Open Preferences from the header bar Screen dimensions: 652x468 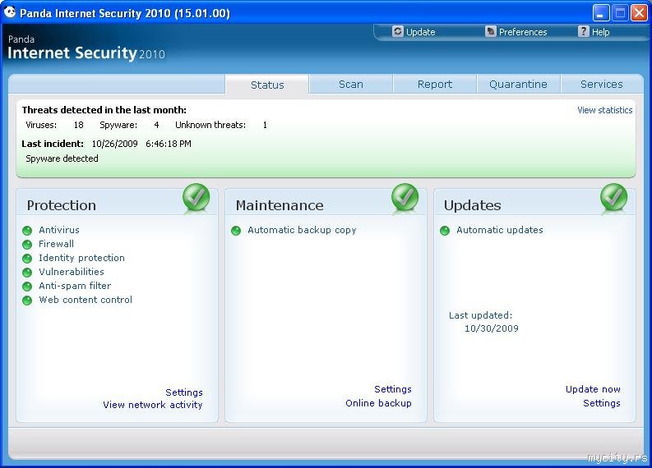[x=523, y=32]
